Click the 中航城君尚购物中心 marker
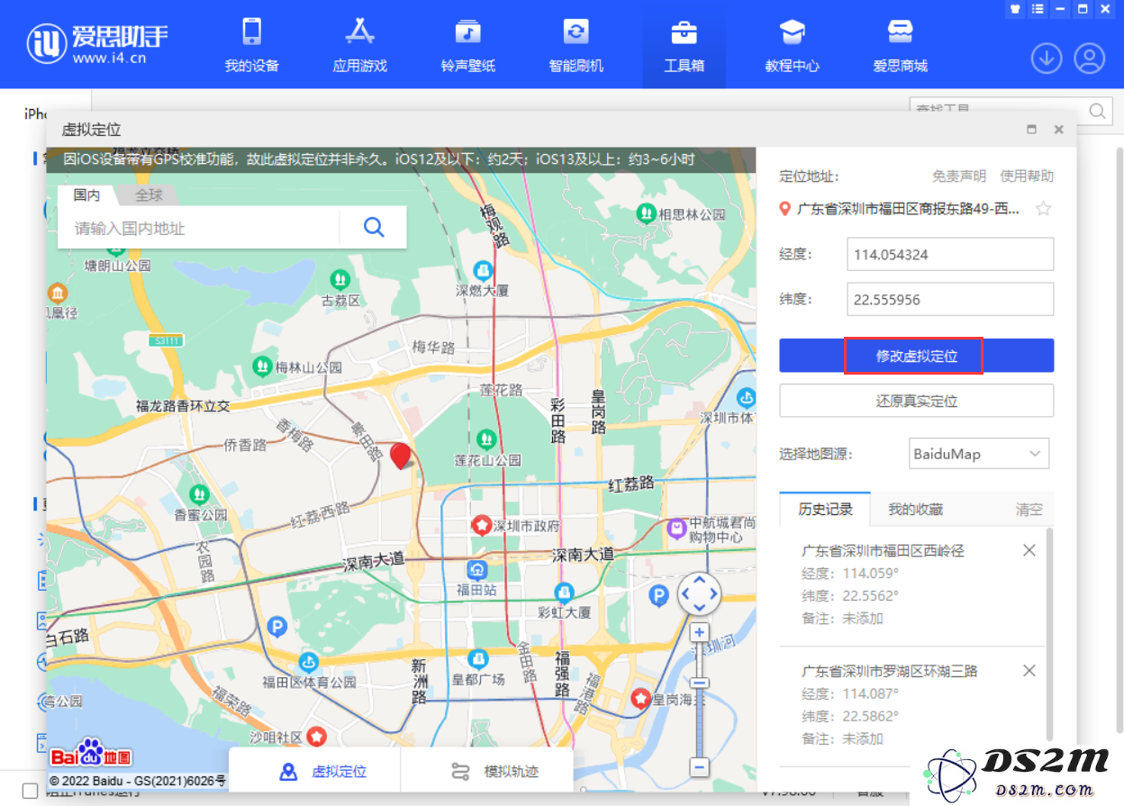The height and width of the screenshot is (806, 1124). (676, 528)
